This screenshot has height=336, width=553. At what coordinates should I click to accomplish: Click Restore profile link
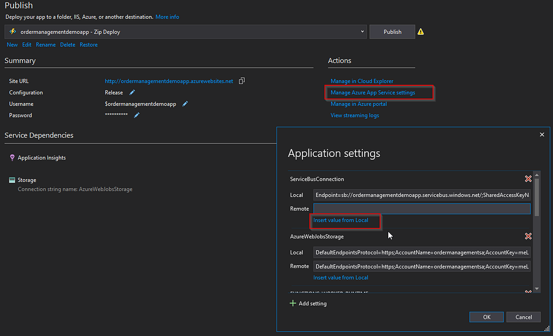(x=89, y=45)
